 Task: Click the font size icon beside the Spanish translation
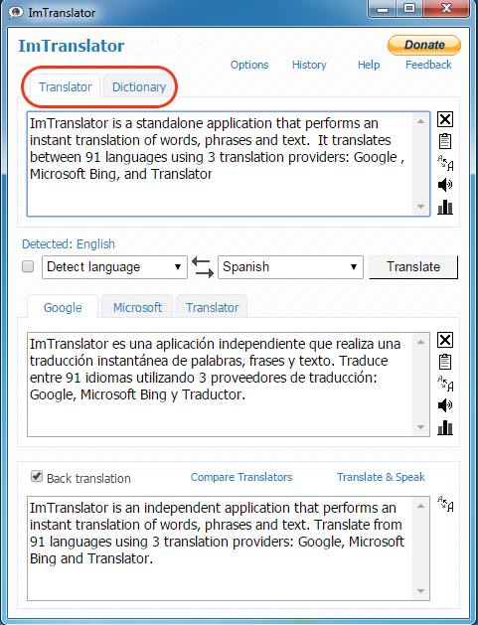(x=445, y=384)
